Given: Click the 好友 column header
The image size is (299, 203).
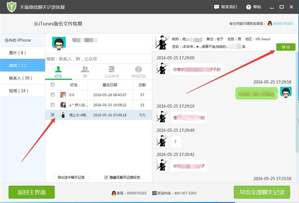Looking at the screenshot, I should [x=74, y=85].
